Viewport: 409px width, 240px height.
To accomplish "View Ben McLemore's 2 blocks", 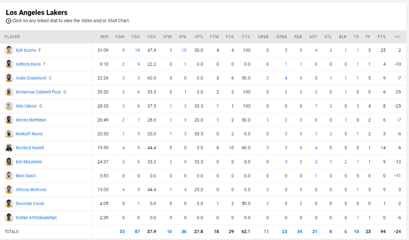I will [x=346, y=162].
